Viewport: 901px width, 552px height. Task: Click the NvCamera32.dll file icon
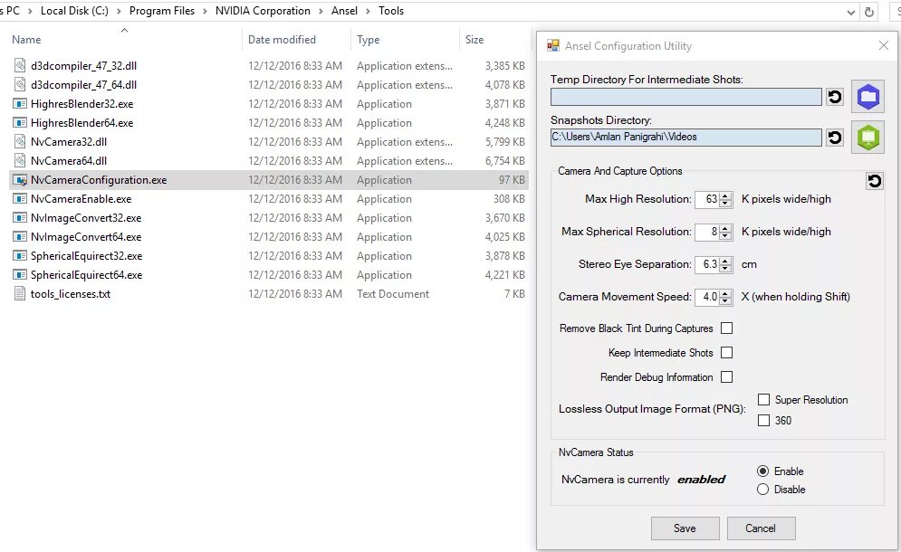(20, 141)
